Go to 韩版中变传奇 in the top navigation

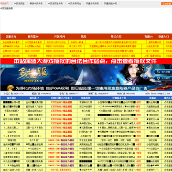36,3
